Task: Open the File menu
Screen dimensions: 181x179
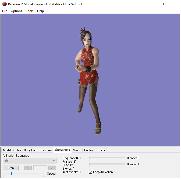Action: (5, 11)
